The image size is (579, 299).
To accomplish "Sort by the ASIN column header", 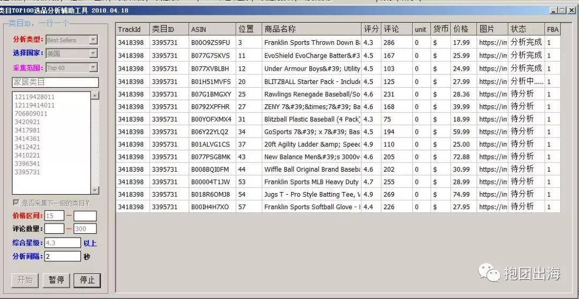I will coord(212,29).
